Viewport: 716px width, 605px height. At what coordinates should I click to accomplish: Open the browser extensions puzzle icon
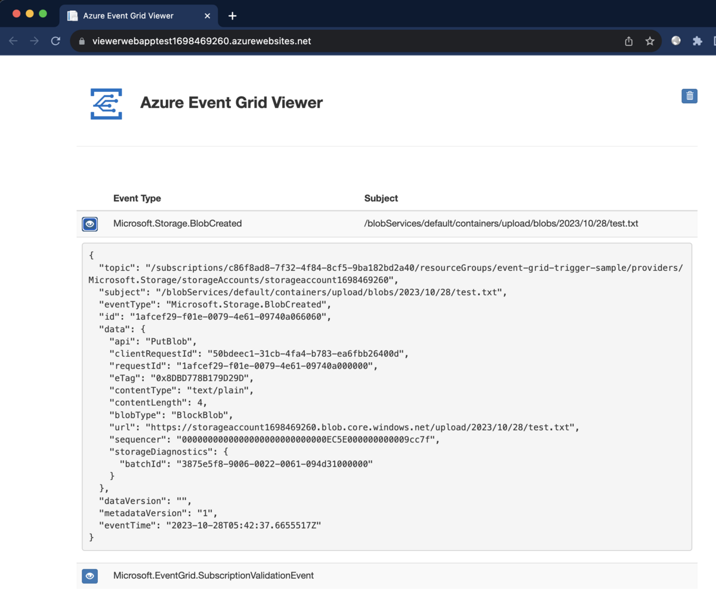tap(698, 41)
